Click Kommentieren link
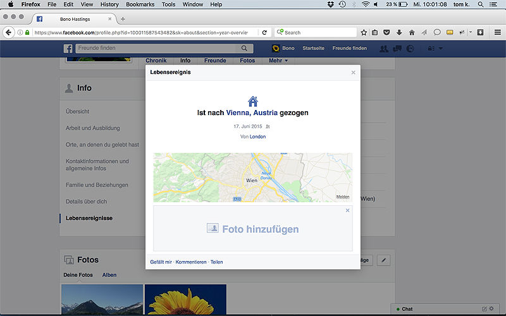The width and height of the screenshot is (506, 316). (191, 262)
